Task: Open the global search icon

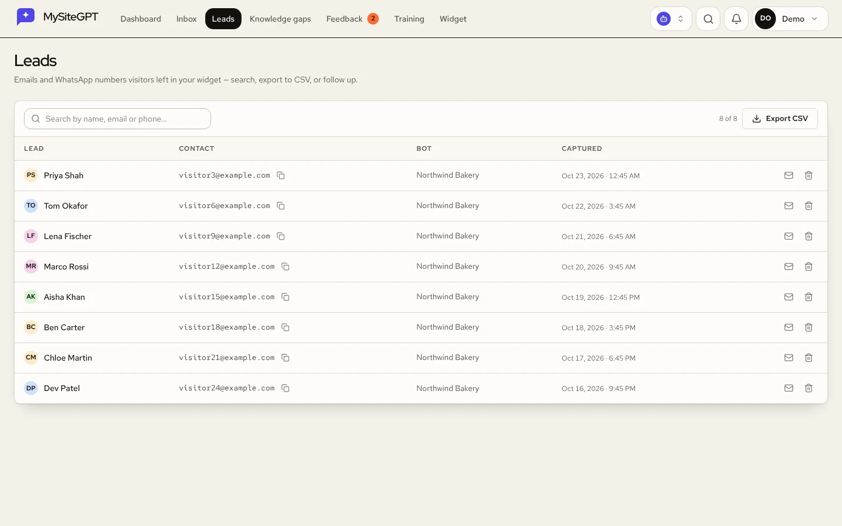Action: [708, 19]
